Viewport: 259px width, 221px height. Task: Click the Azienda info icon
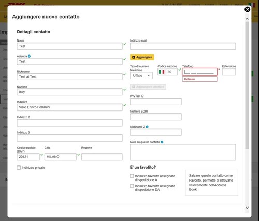point(29,56)
